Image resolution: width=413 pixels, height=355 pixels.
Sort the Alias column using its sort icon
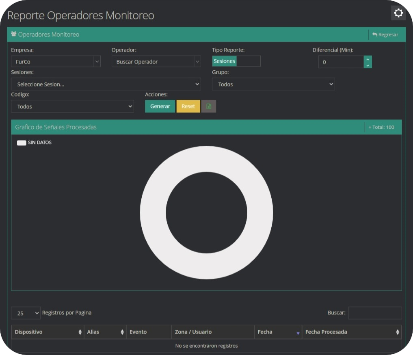(x=123, y=332)
